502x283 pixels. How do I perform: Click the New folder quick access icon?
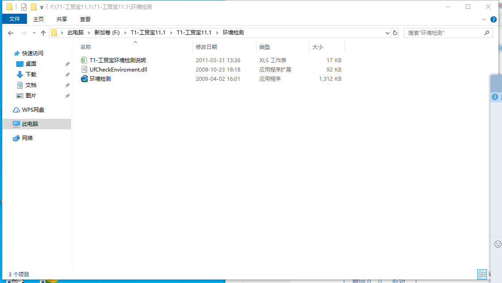point(33,7)
